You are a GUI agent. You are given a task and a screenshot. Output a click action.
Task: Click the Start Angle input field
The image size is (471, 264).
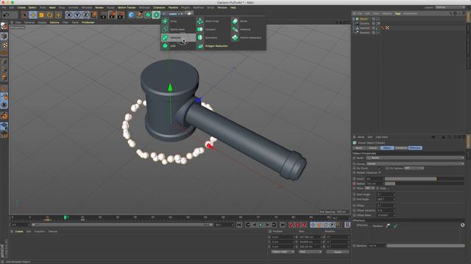(x=385, y=194)
